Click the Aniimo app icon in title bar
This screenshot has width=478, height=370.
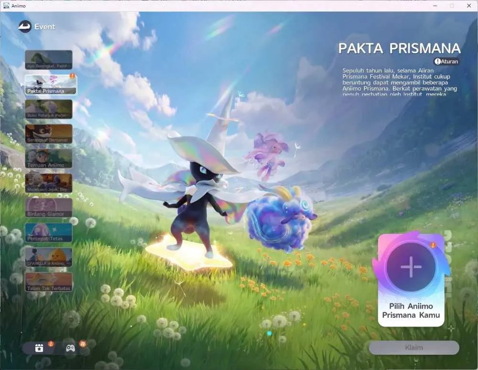click(x=6, y=5)
